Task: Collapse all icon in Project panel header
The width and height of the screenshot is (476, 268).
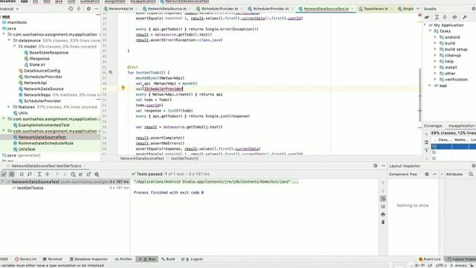Action: 79,9
